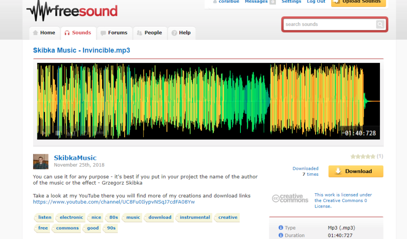Select the 'electronic' tag

(x=71, y=218)
